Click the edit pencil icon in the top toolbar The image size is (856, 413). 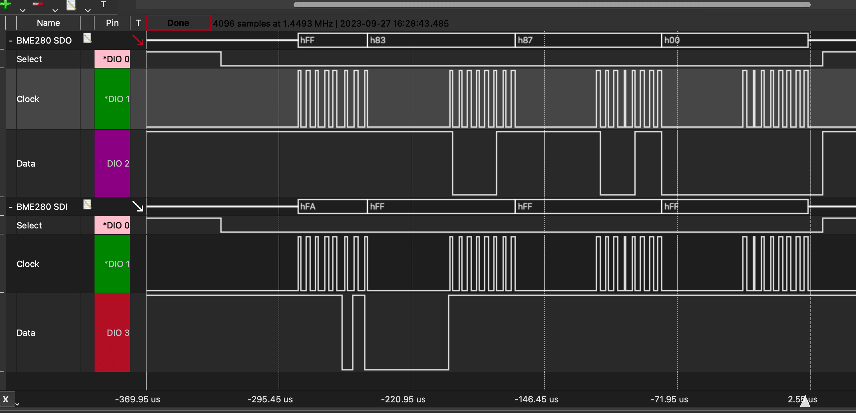[71, 5]
